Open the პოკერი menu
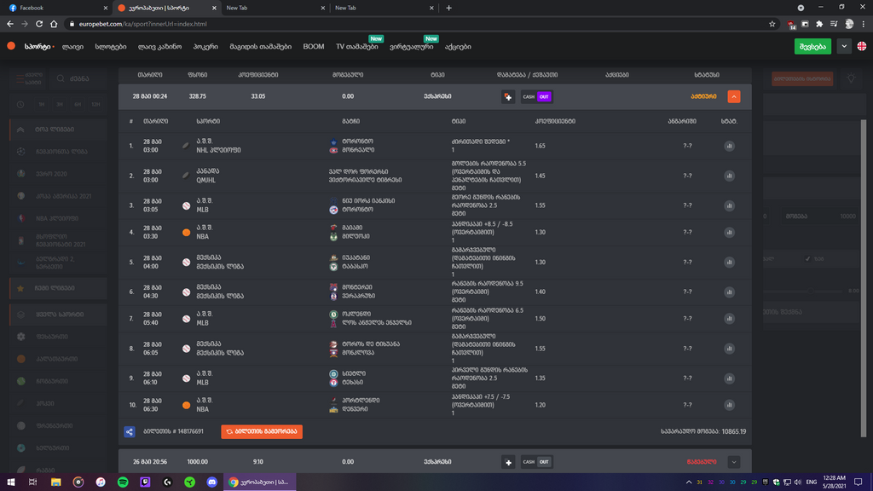This screenshot has width=873, height=491. [x=205, y=47]
